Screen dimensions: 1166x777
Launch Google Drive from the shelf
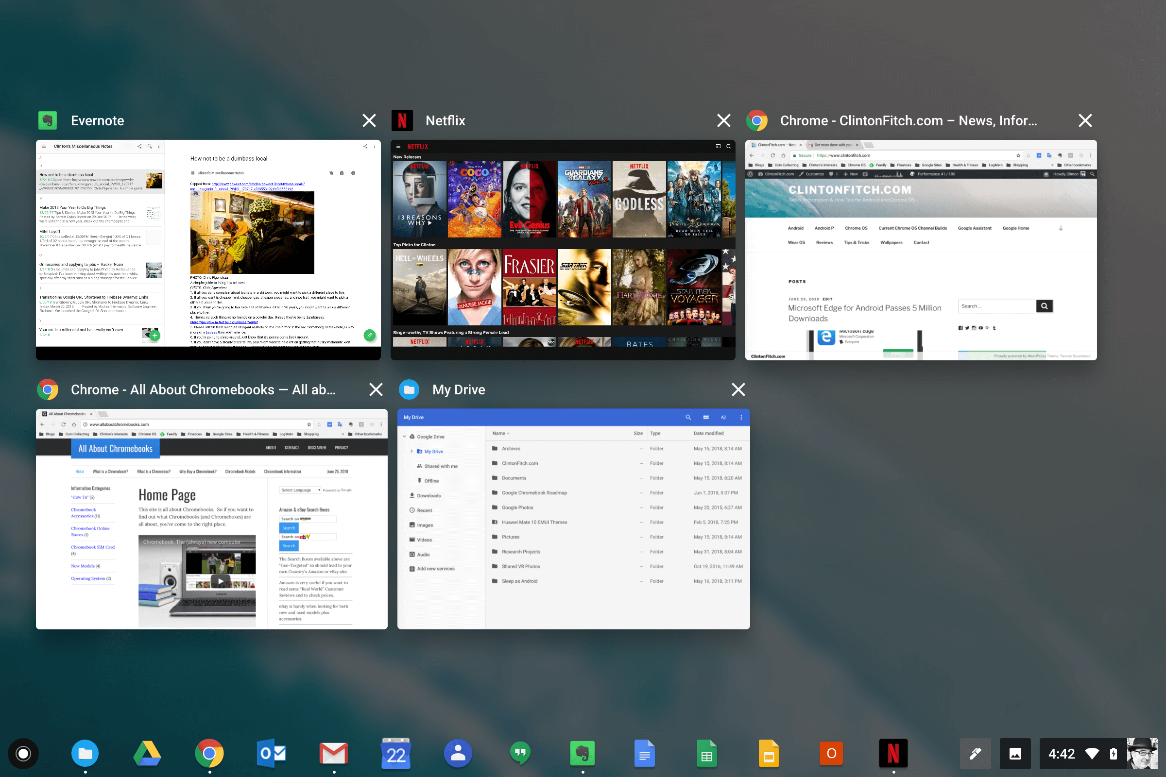[x=147, y=754]
